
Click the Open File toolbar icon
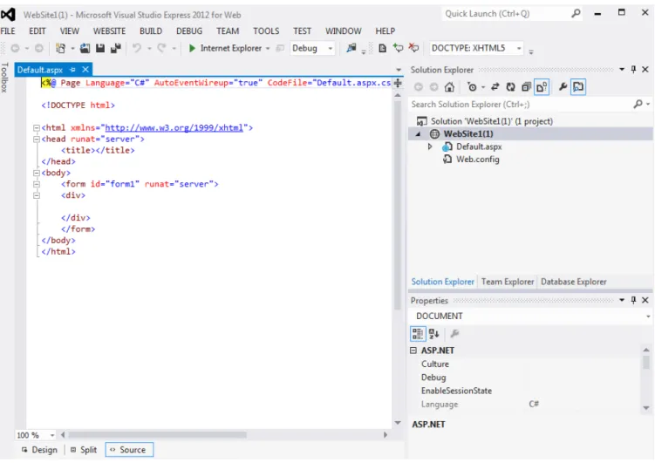click(85, 49)
